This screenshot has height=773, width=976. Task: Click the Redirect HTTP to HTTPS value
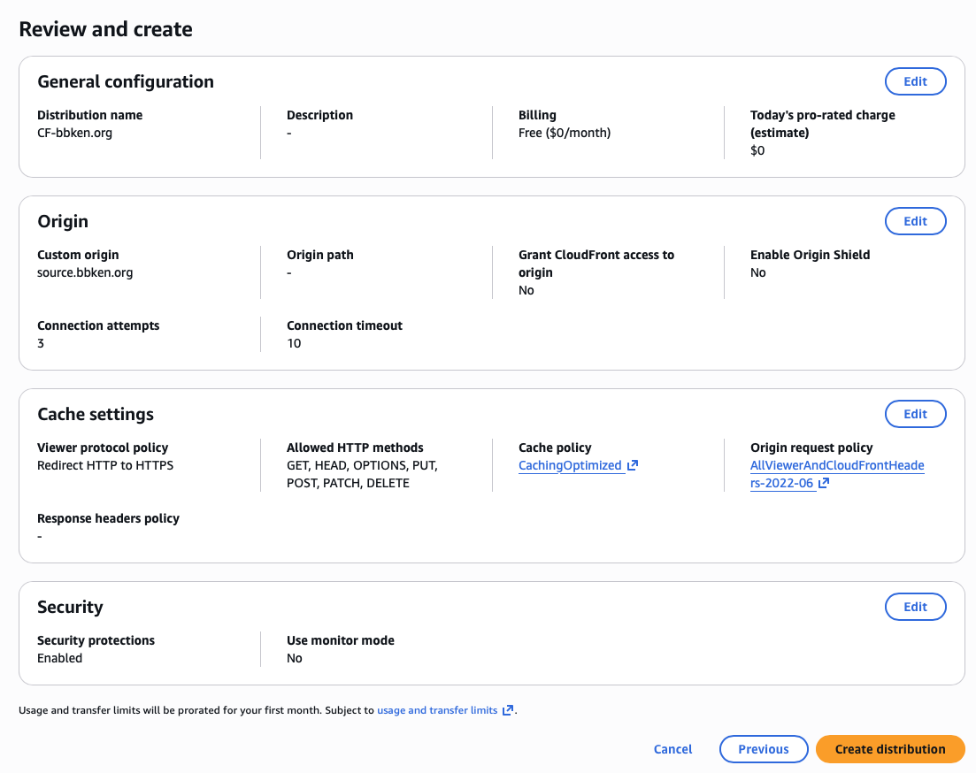point(105,465)
